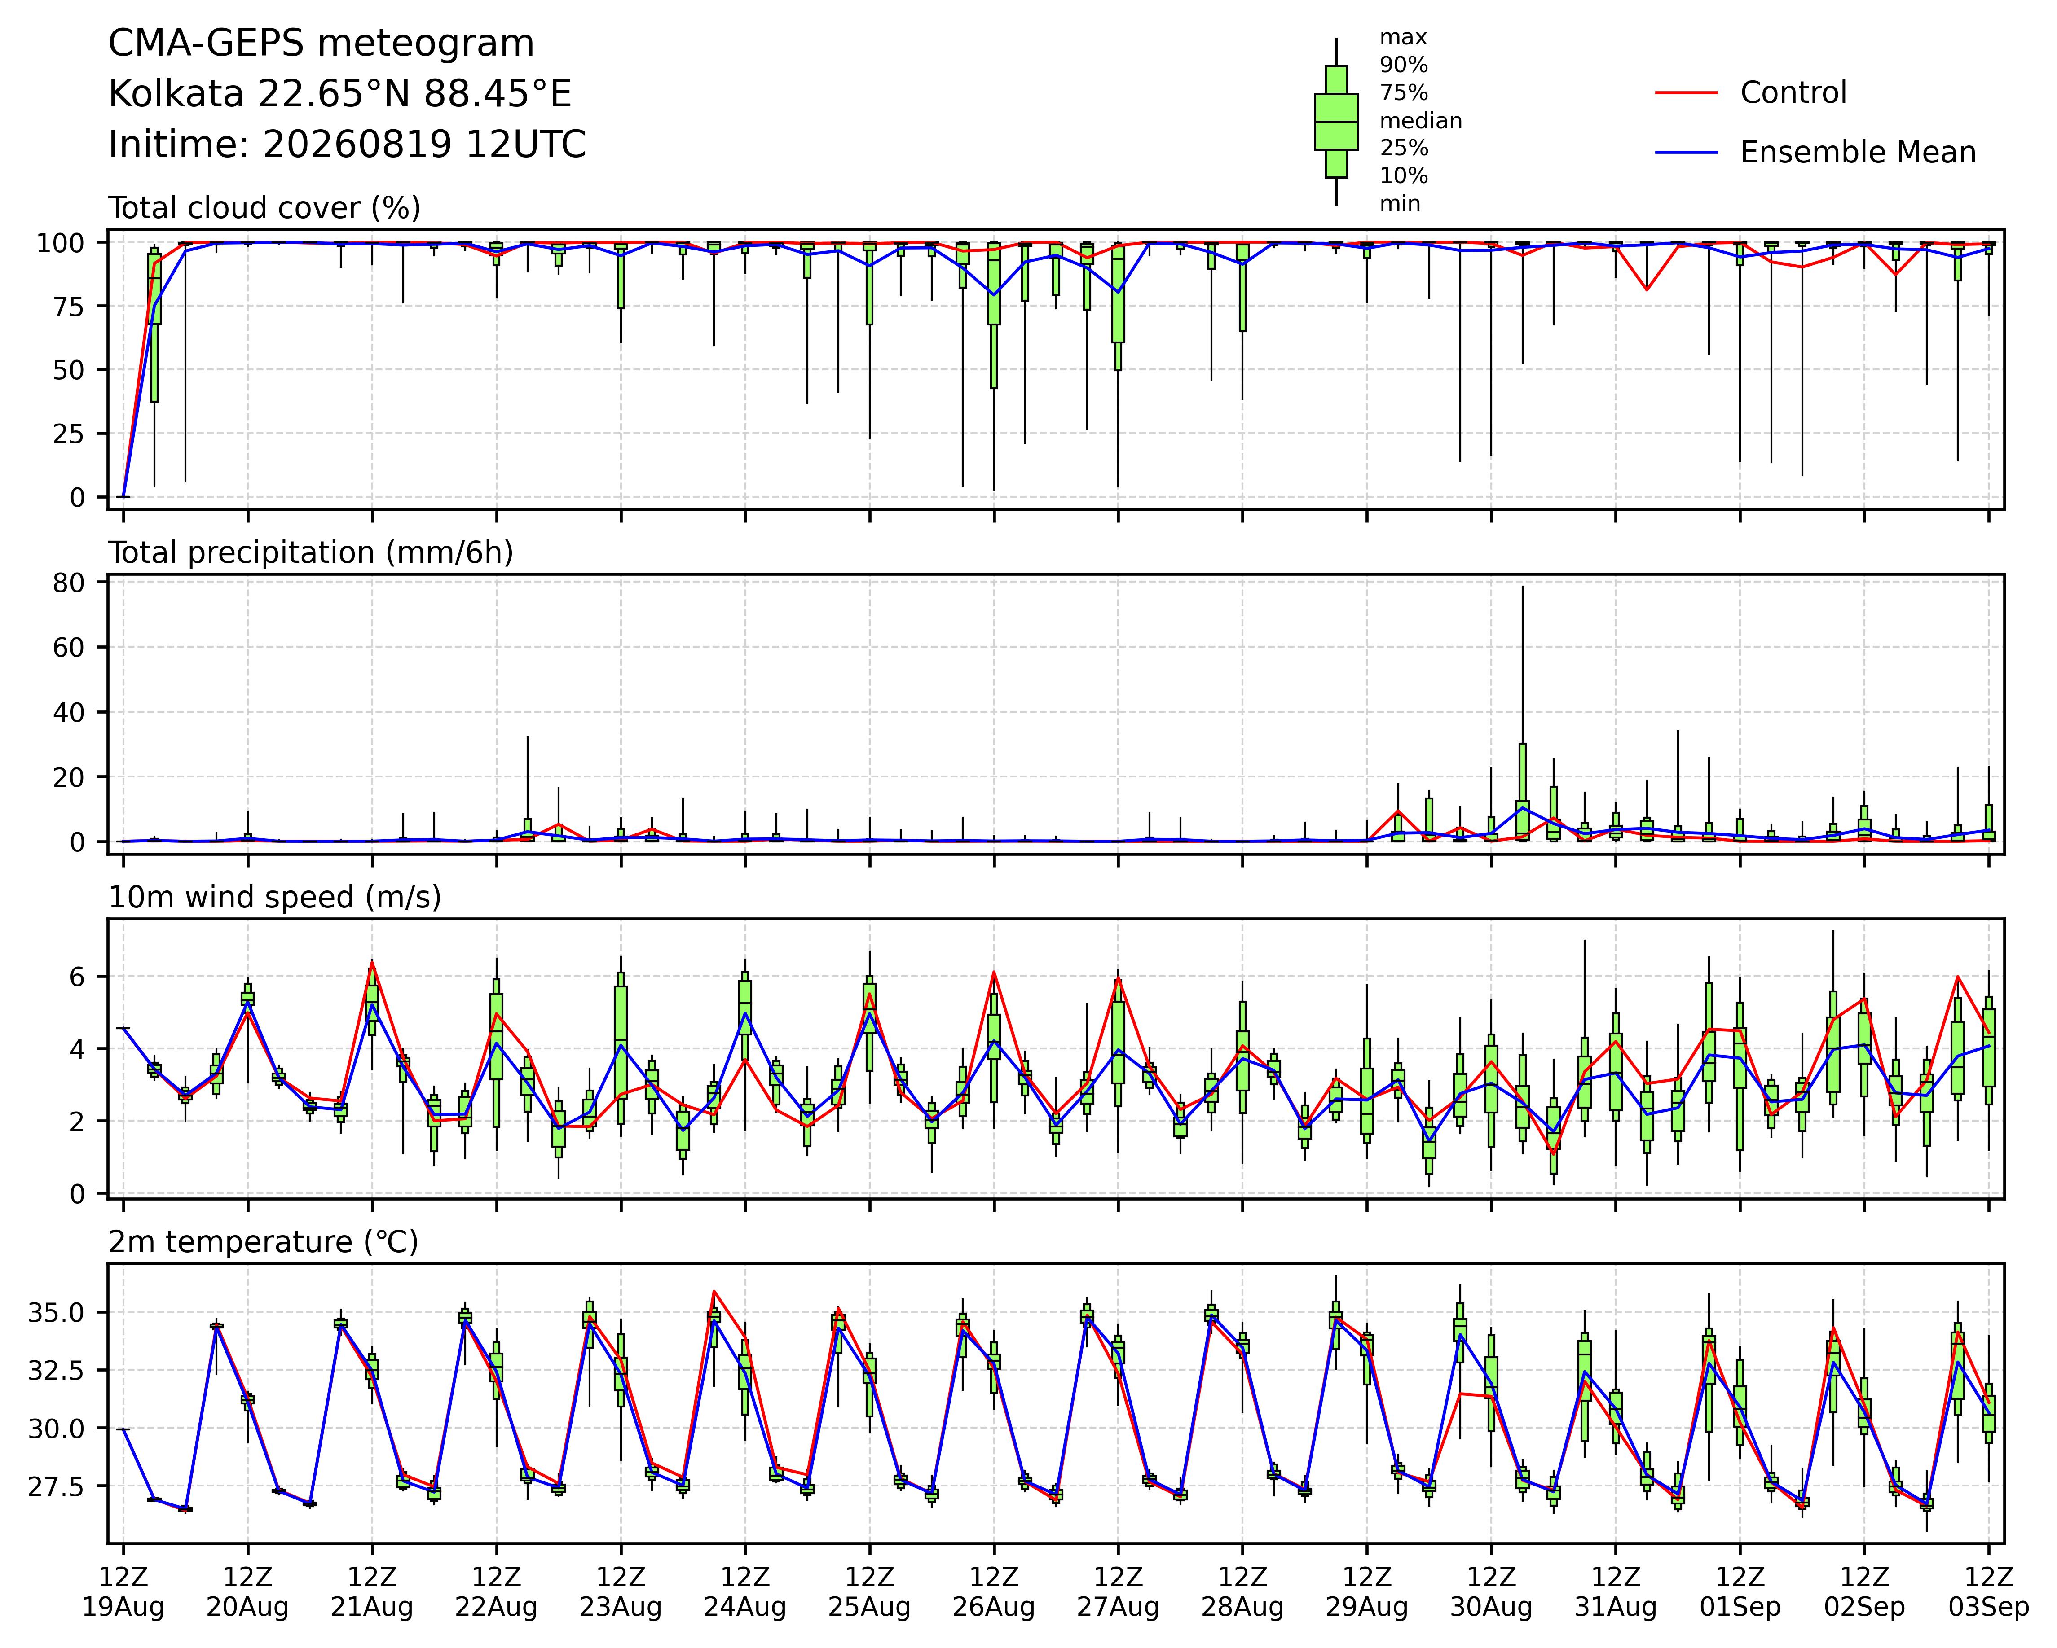Click the red Control legend line sample
Viewport: 2057px width, 1648px height.
pyautogui.click(x=1686, y=92)
